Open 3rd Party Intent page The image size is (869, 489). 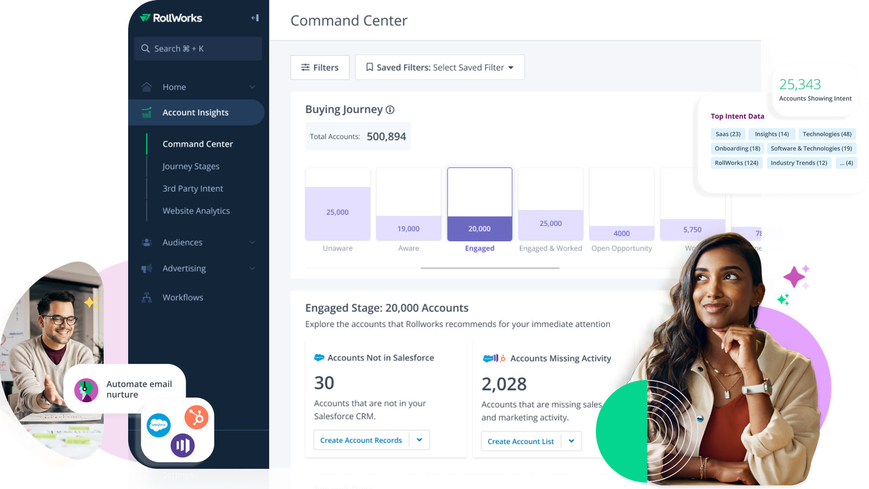(193, 189)
